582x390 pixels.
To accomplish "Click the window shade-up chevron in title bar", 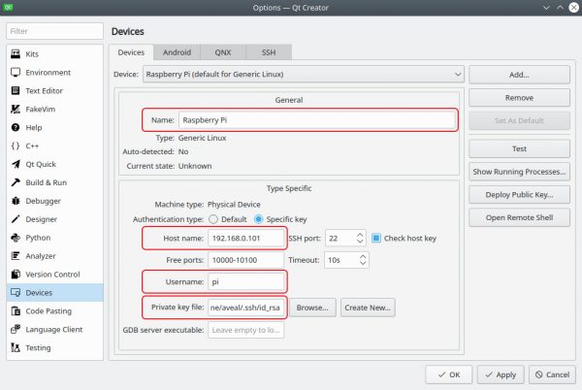I will tap(560, 8).
